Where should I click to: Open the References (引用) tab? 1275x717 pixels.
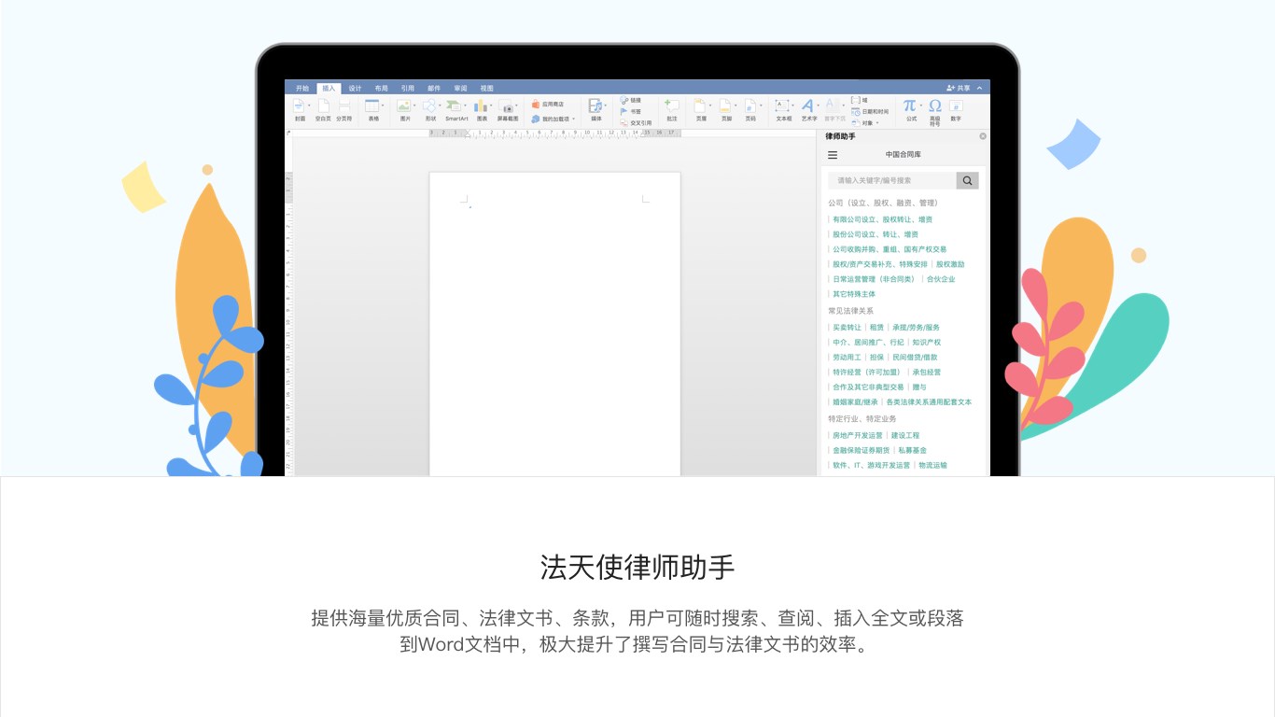pos(407,88)
